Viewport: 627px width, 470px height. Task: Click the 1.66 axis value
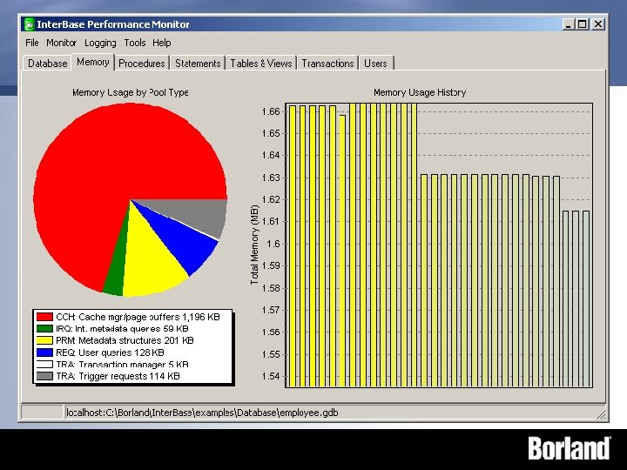coord(271,111)
